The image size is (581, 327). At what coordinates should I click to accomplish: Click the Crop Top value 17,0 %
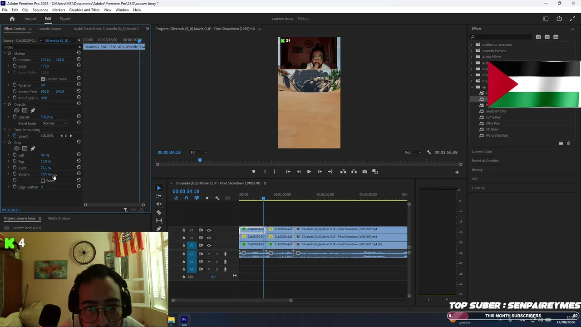[x=46, y=162]
